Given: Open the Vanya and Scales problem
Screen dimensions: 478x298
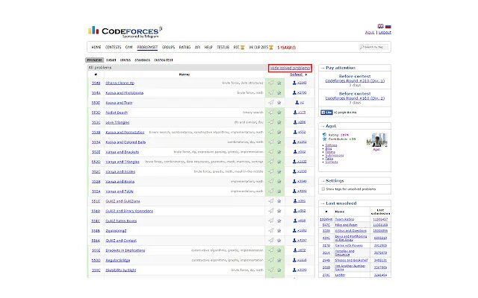Looking at the screenshot, I should point(120,171).
